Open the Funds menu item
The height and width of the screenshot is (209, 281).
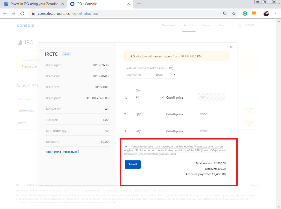[x=223, y=25]
